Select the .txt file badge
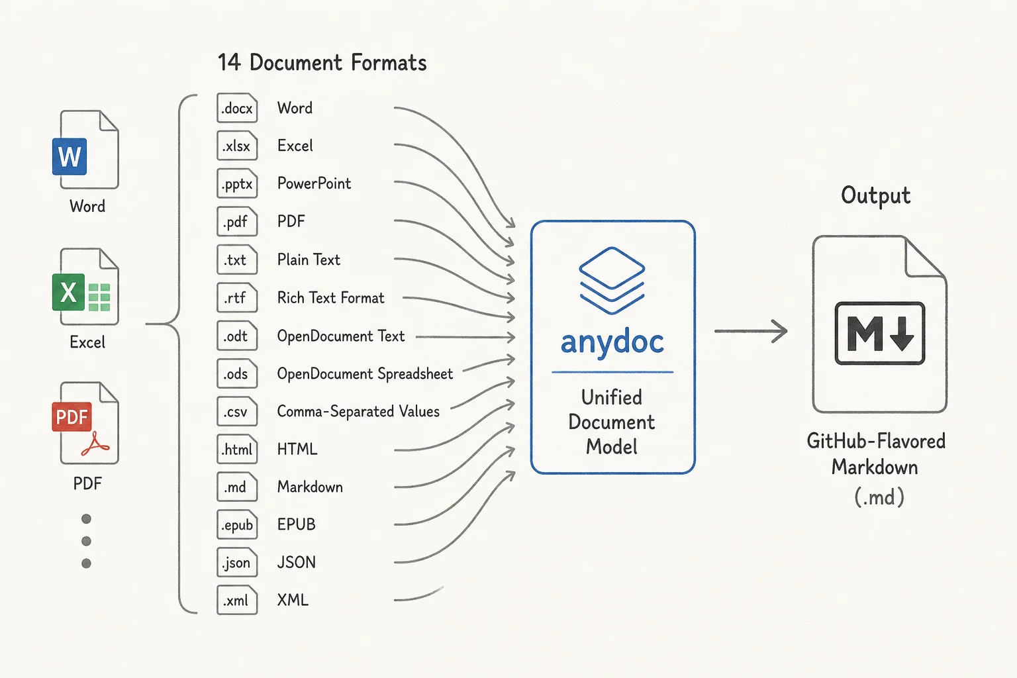This screenshot has width=1017, height=678. pyautogui.click(x=237, y=260)
